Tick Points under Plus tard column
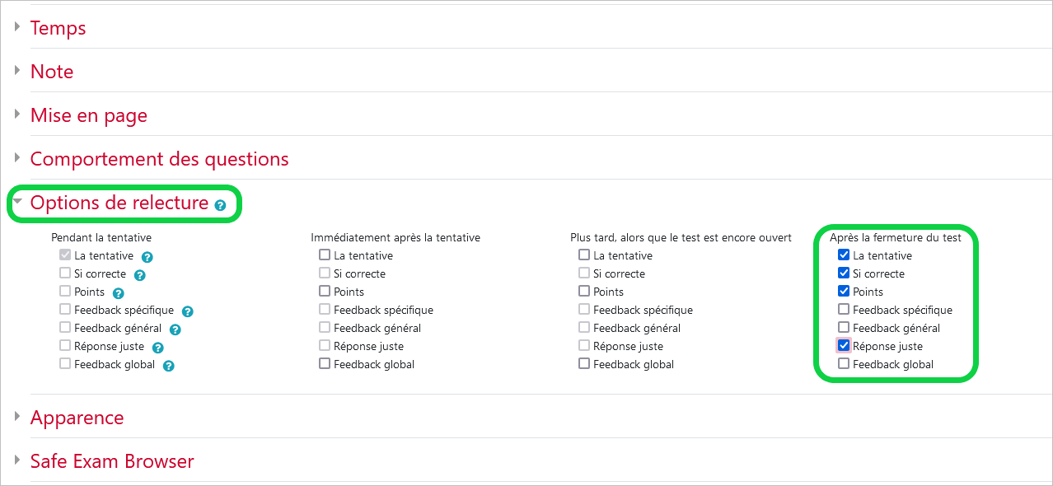The height and width of the screenshot is (486, 1053). click(x=584, y=292)
